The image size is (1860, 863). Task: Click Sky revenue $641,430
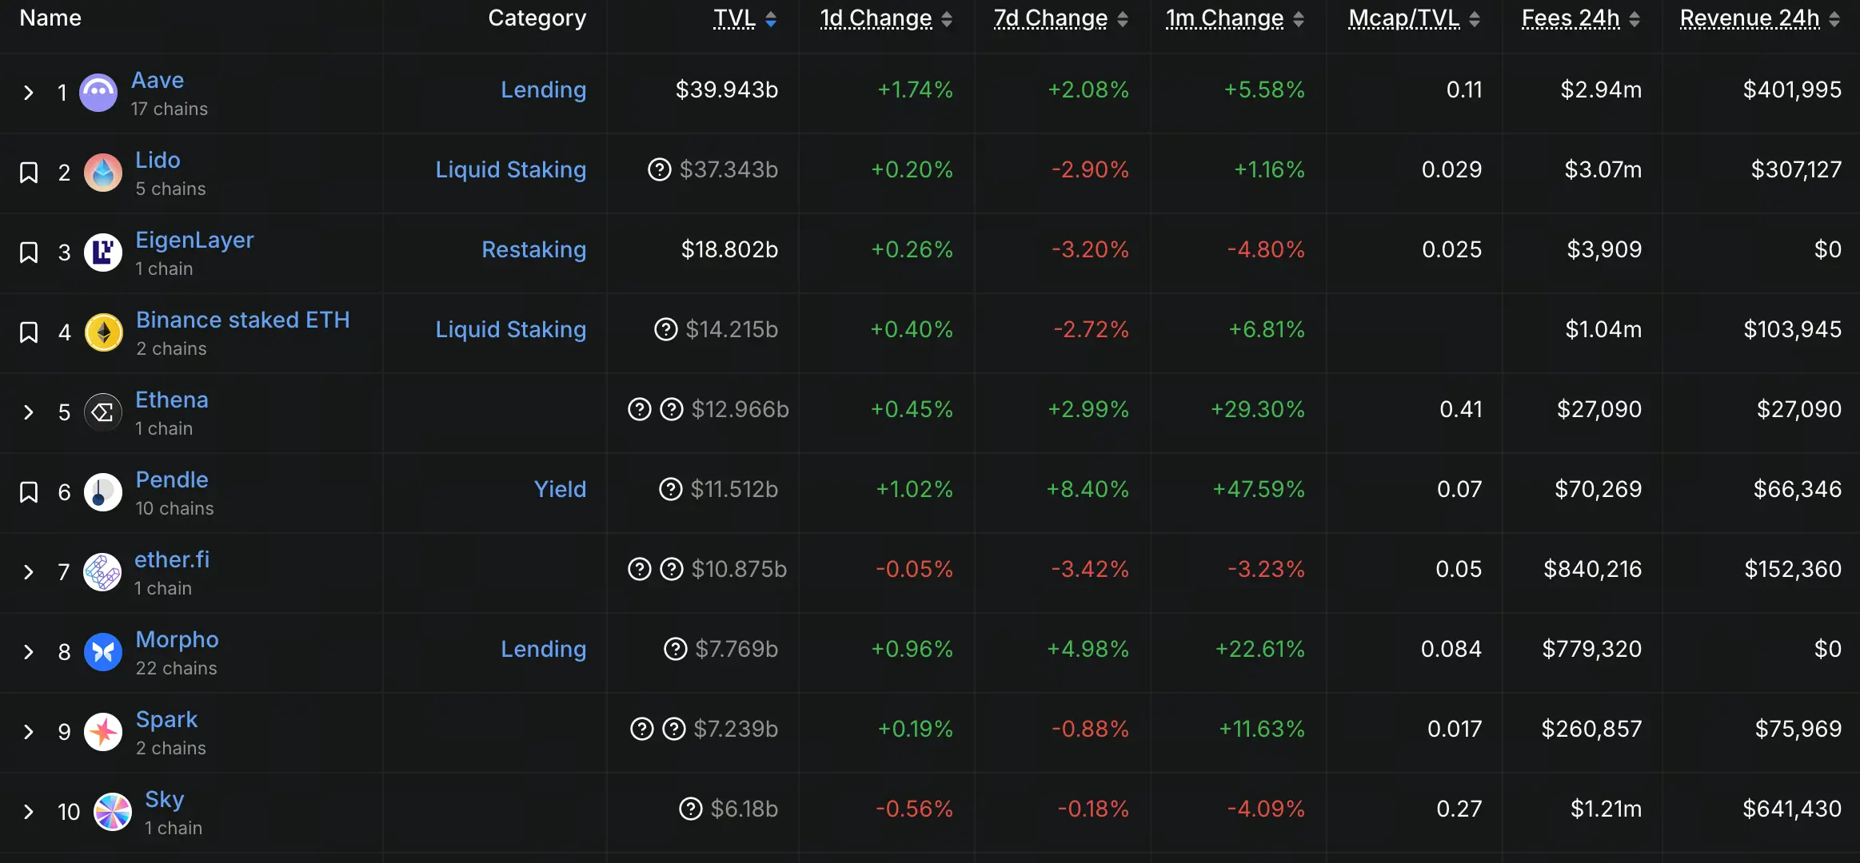[x=1792, y=809]
